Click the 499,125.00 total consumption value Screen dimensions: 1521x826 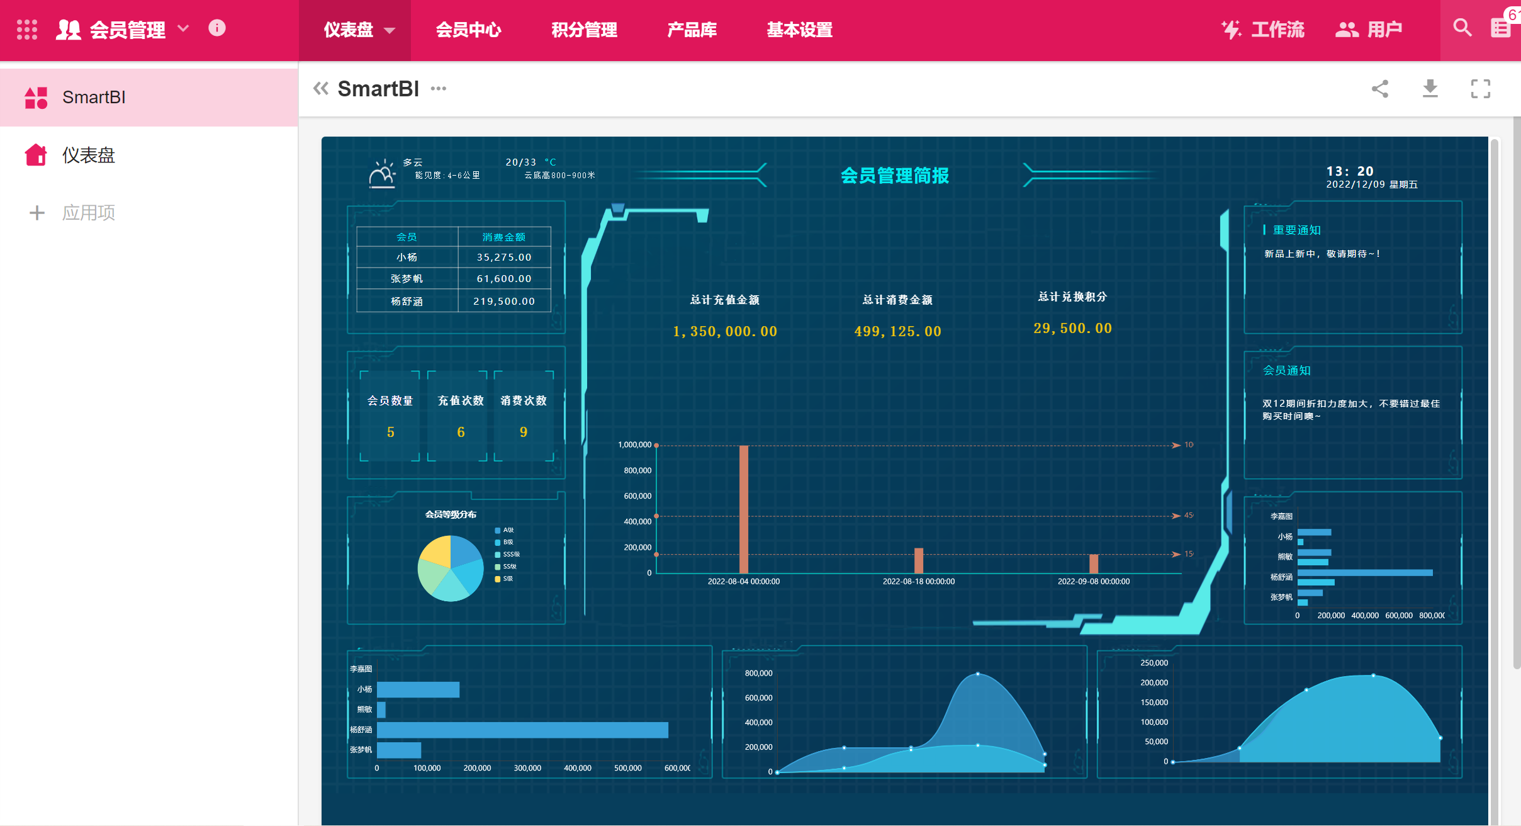(897, 331)
